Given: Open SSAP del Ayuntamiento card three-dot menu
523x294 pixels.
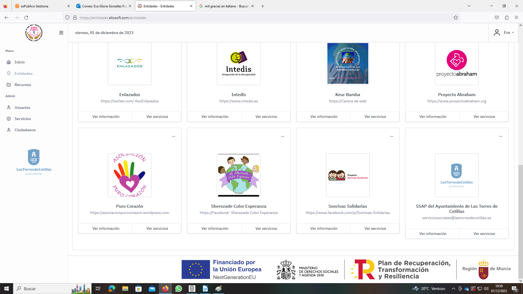Looking at the screenshot, I should 500,136.
